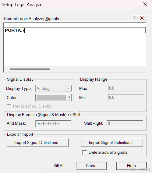Click the Kill All button
Viewport: 152px width, 173px height.
(x=59, y=166)
